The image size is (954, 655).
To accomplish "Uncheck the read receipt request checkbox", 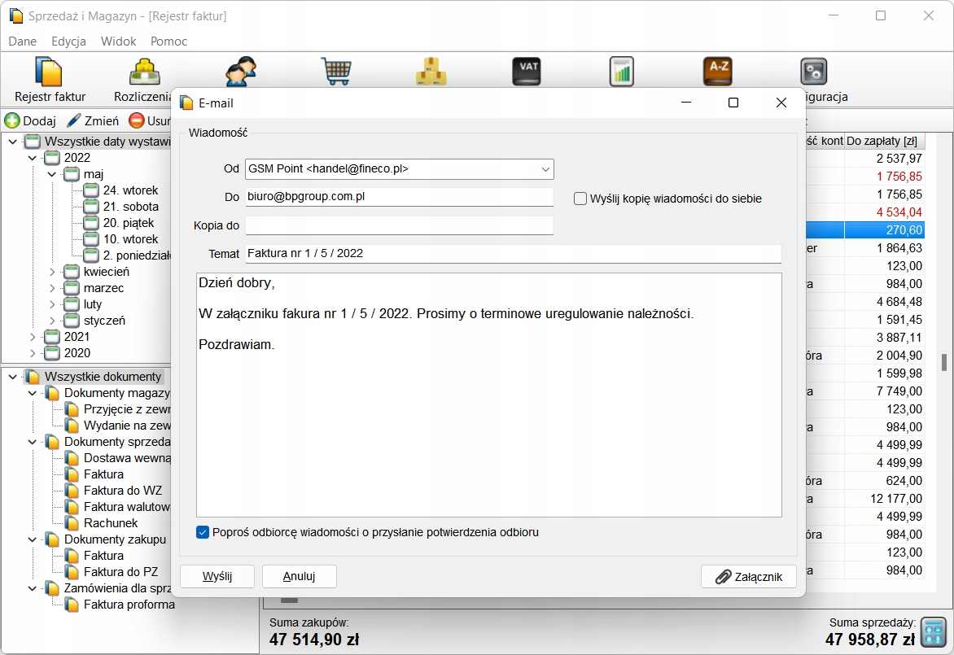I will 203,532.
